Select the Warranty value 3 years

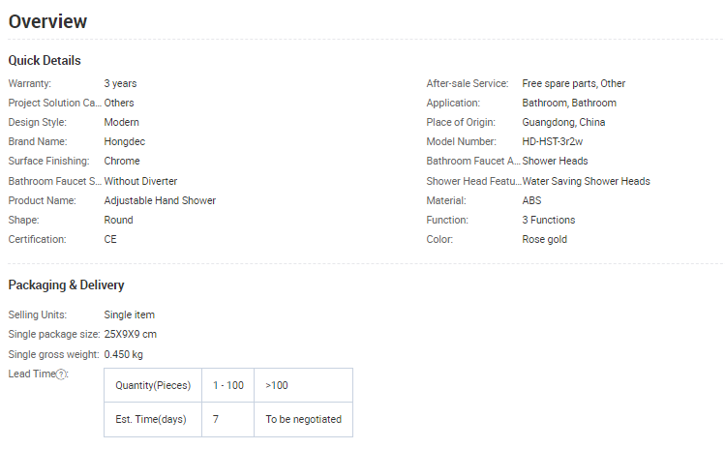click(120, 83)
